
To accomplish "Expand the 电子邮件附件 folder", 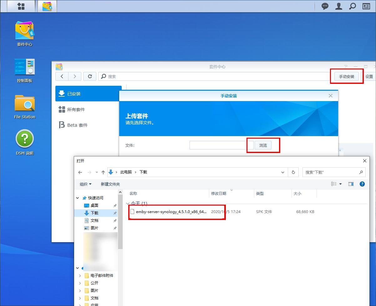I will pos(80,276).
